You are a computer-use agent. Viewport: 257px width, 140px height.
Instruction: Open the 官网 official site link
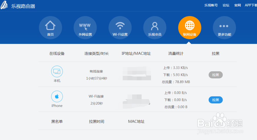tap(237, 5)
